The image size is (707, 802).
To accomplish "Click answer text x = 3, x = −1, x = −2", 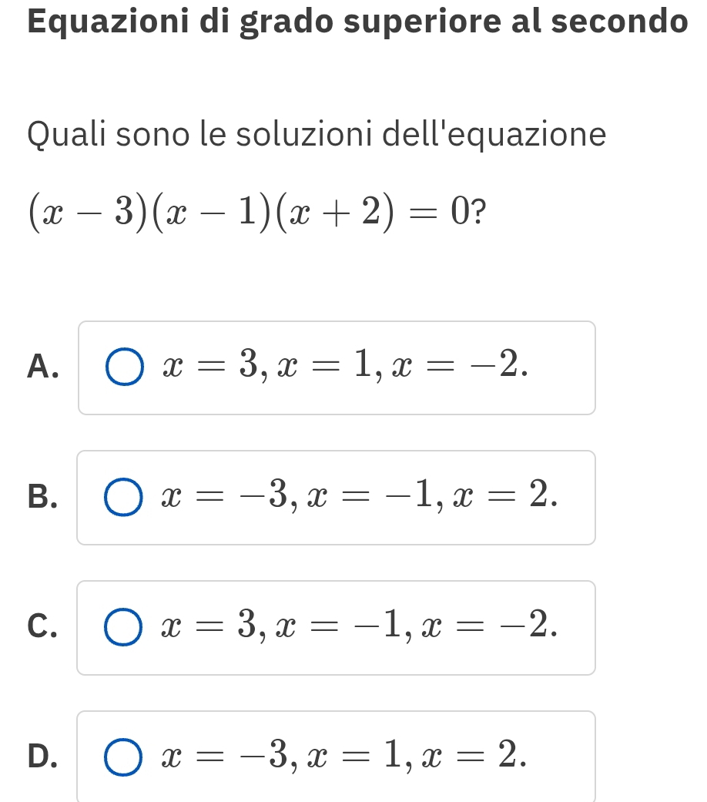I will point(357,627).
